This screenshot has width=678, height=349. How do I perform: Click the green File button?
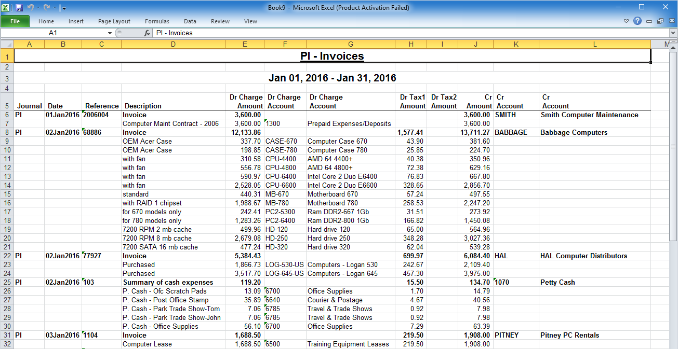coord(15,21)
